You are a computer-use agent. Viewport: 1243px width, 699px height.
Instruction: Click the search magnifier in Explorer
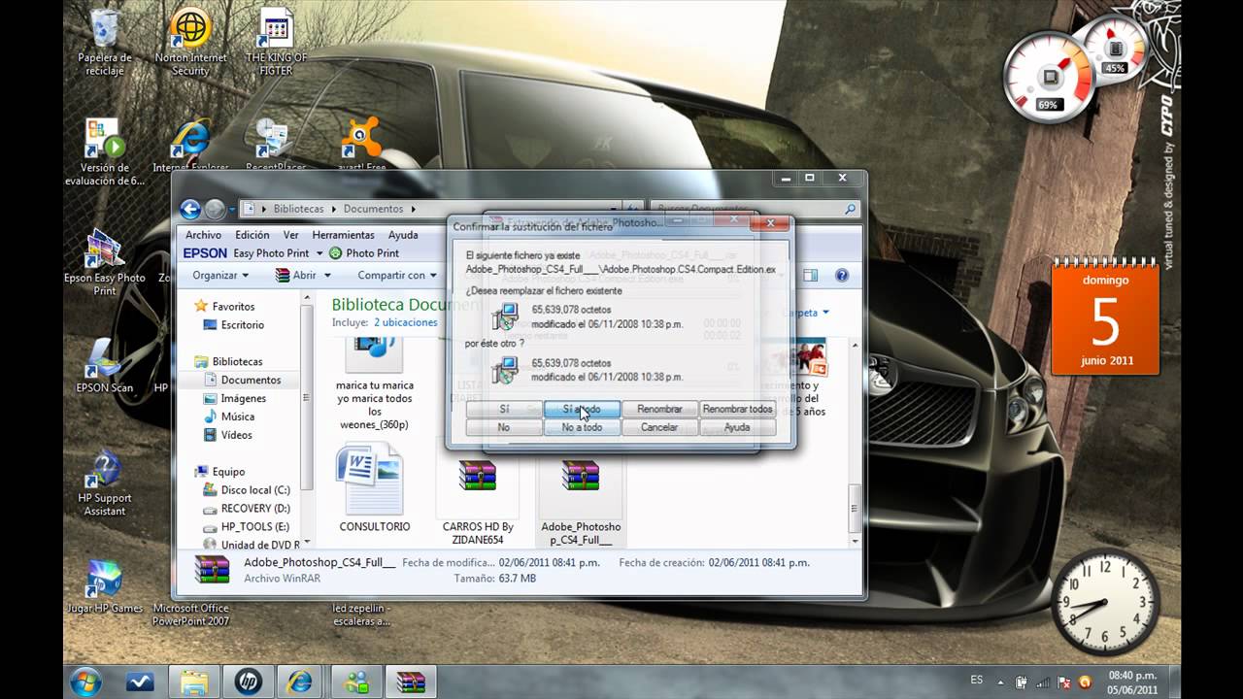click(x=851, y=209)
